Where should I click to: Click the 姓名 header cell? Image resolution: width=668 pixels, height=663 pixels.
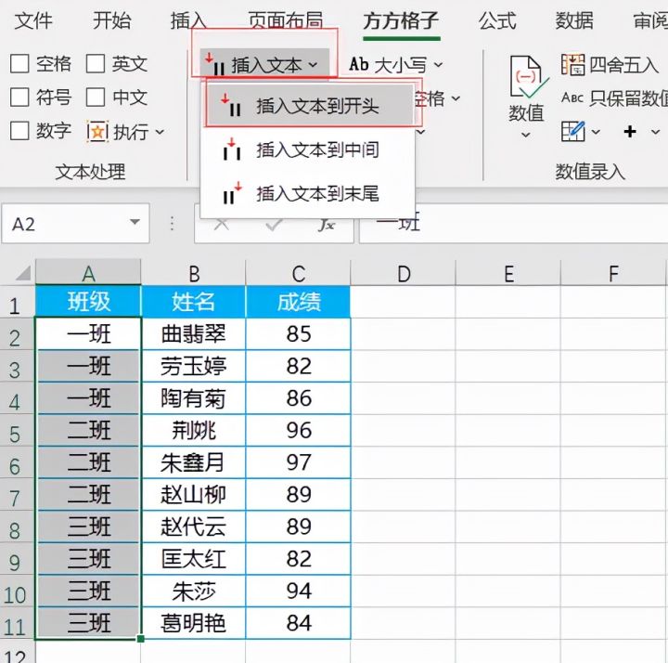193,302
